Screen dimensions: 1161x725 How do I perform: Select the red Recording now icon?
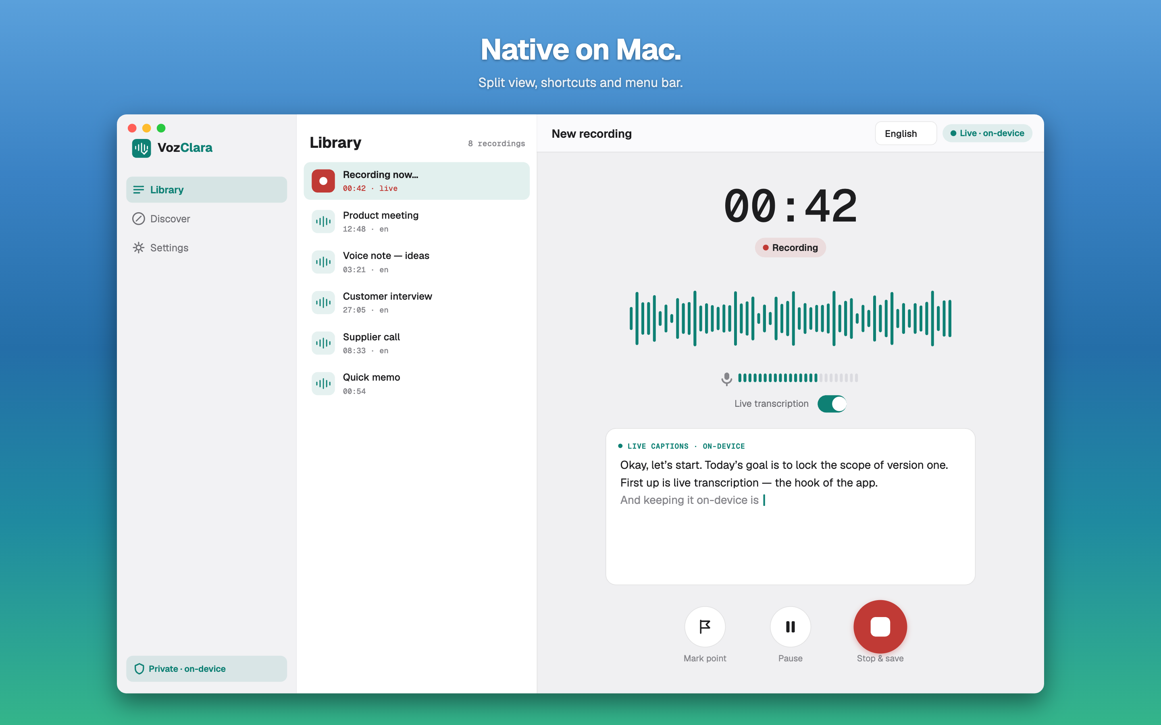(323, 181)
